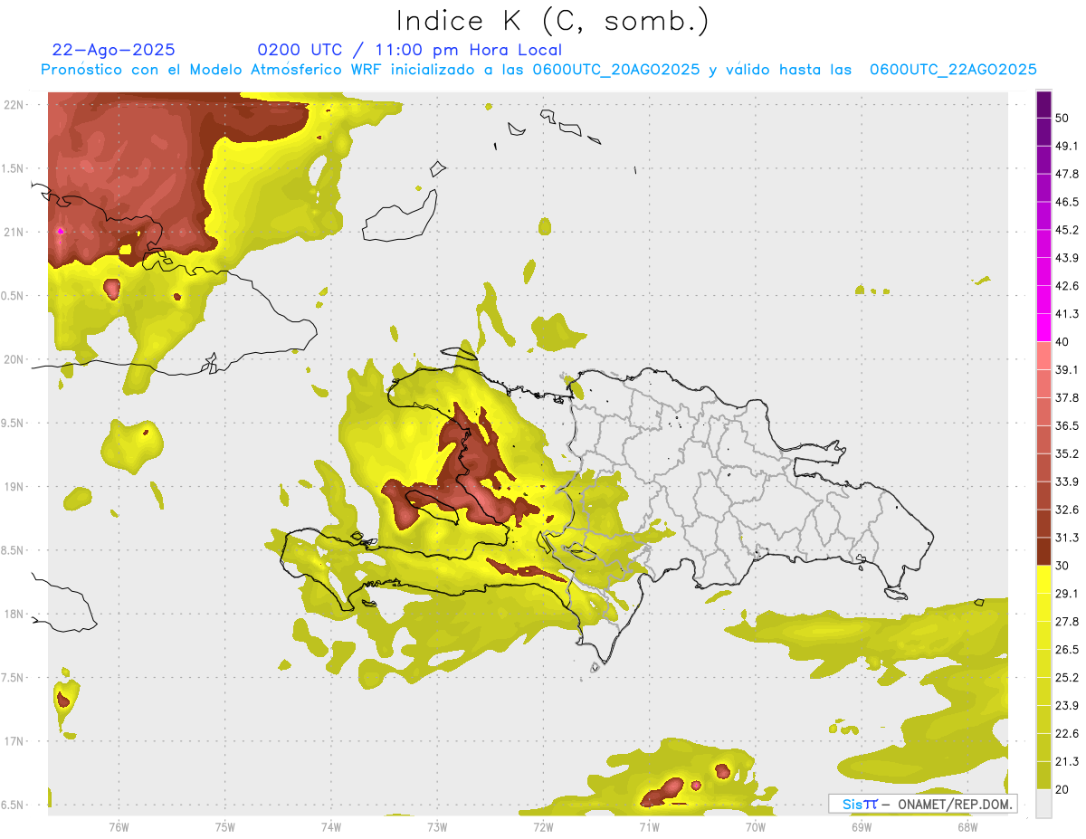
Task: Click the legend value "39.1"
Action: (x=1067, y=369)
